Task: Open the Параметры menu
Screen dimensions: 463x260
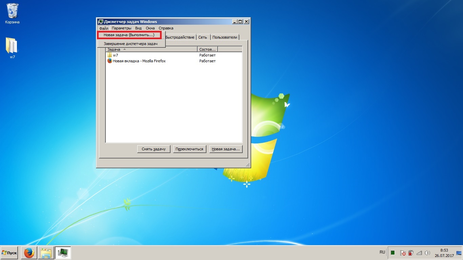Action: pyautogui.click(x=121, y=28)
